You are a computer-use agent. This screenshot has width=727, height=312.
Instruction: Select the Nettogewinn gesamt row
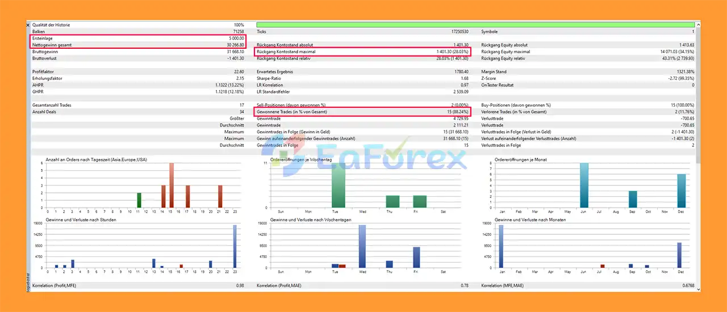(138, 45)
